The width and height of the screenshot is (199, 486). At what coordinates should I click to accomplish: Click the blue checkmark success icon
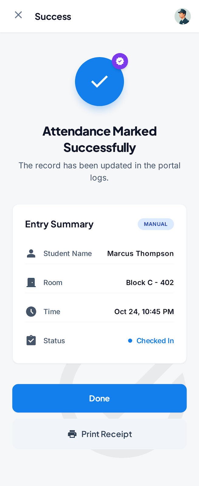pos(99,81)
